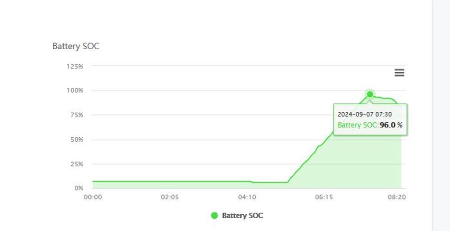Select the highlighted 07:30 data point marker
Image resolution: width=450 pixels, height=231 pixels.
pos(370,94)
